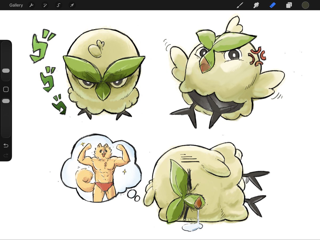Activate the Transform arrow tool
The width and height of the screenshot is (320, 240).
(x=72, y=5)
